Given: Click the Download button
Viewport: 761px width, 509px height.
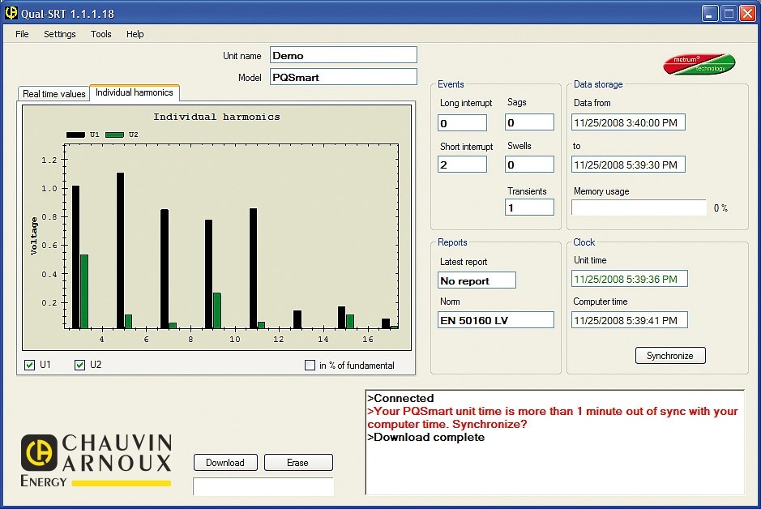Looking at the screenshot, I should [x=225, y=463].
